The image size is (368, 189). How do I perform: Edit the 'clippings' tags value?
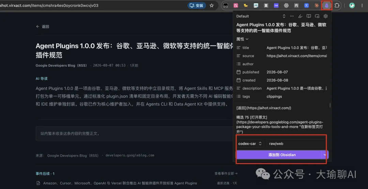point(297,97)
